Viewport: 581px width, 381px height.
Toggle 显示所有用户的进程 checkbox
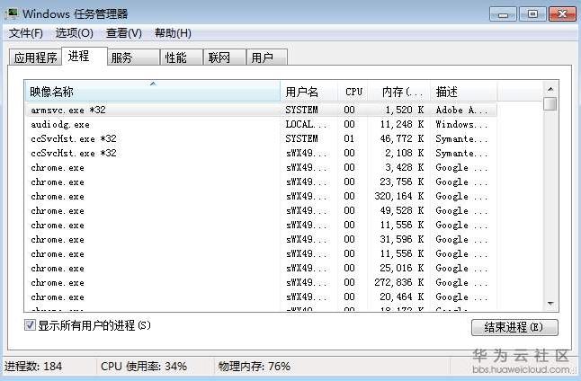coord(30,325)
